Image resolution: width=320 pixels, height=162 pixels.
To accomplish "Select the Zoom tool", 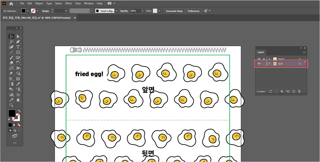I will [x=11, y=105].
